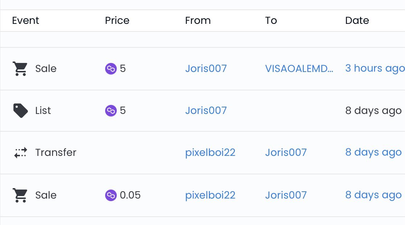Click the arrows icon beside Transfer

[x=20, y=153]
